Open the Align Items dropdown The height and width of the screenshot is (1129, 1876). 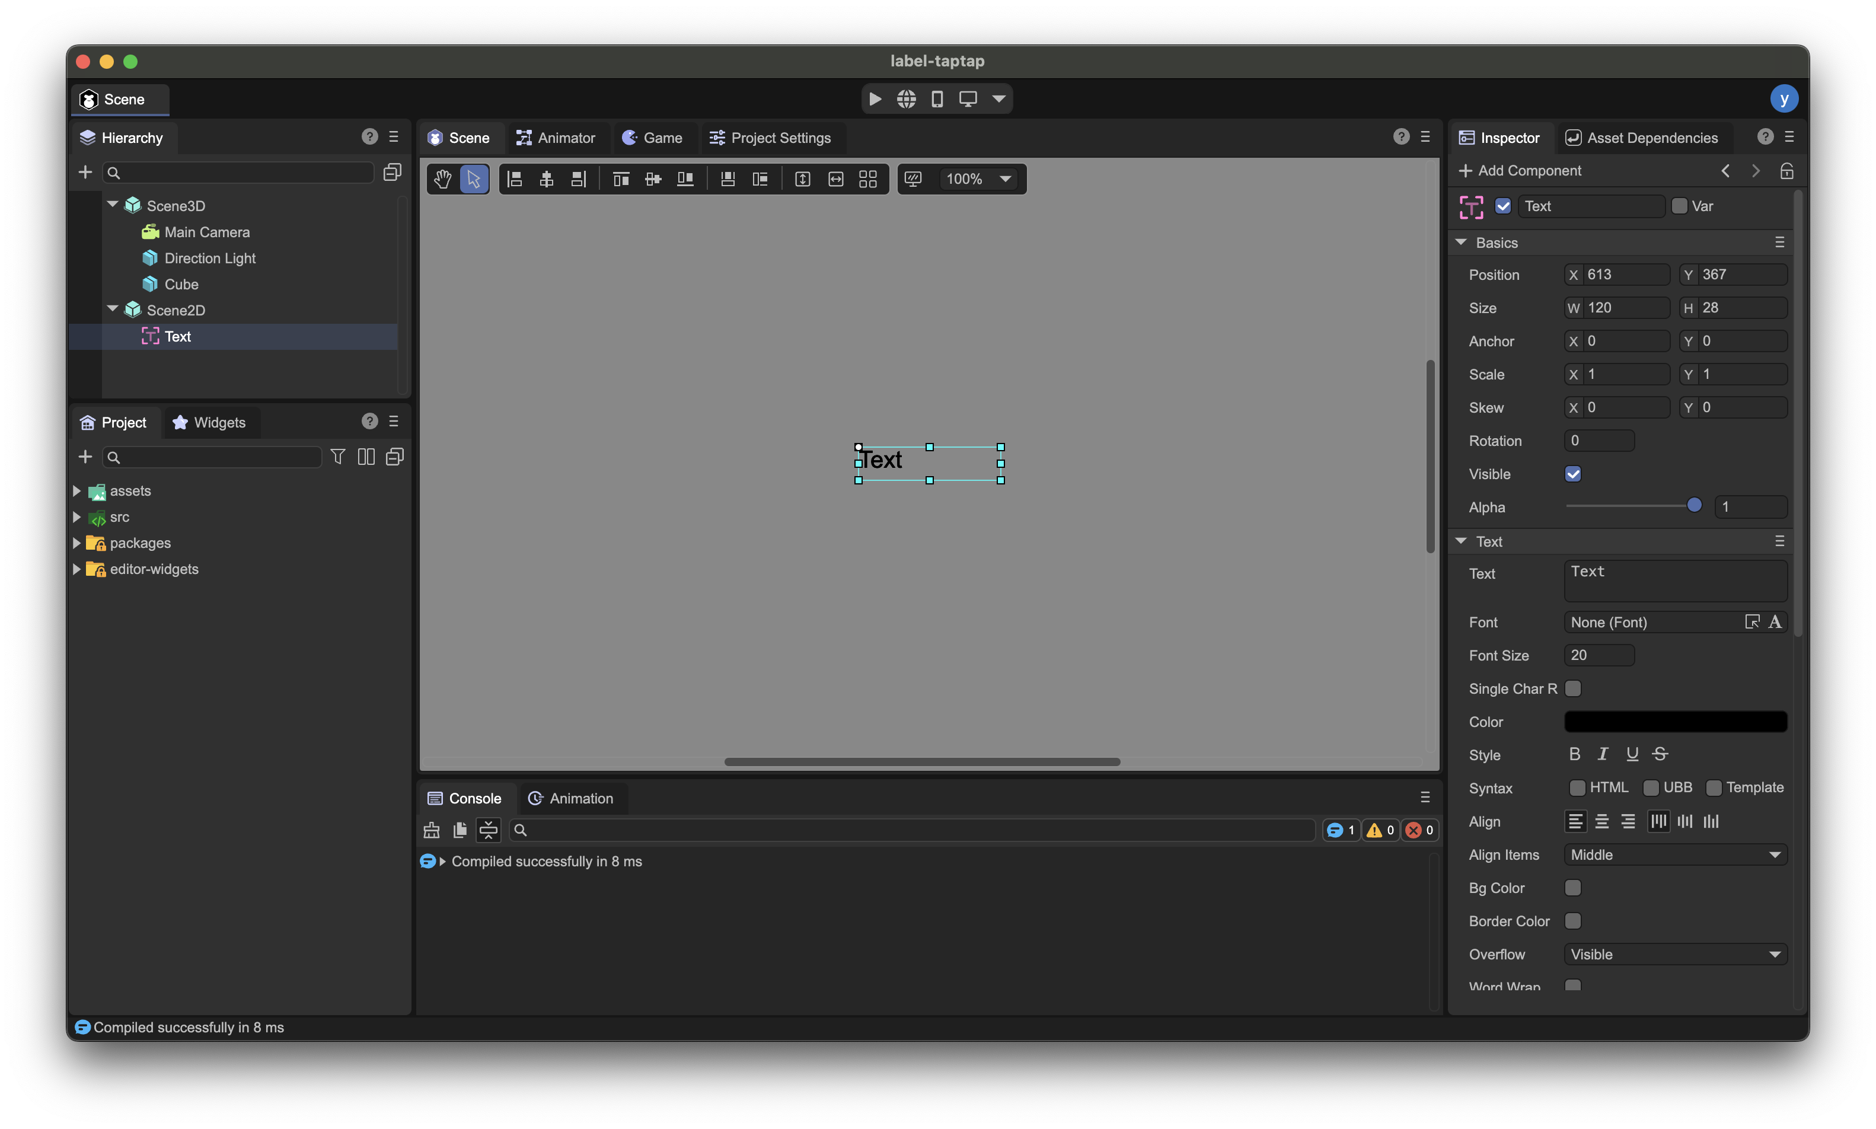tap(1675, 854)
